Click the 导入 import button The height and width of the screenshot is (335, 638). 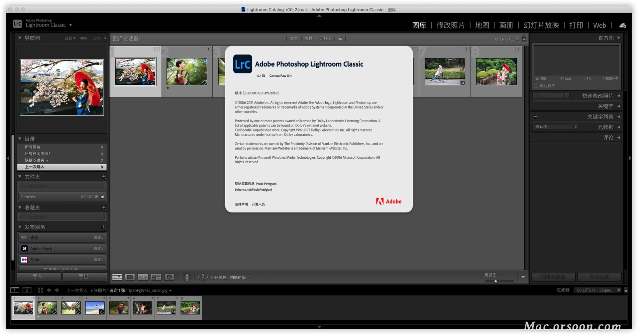39,277
